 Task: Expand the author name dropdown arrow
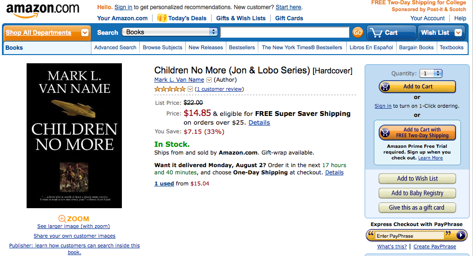coord(209,80)
